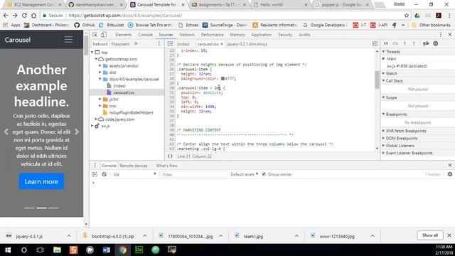Collapse the top tree node
Screen dimensions: 455x256
point(92,52)
